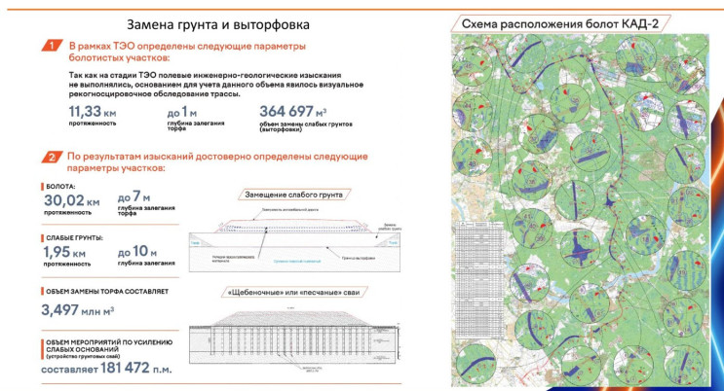Open the weak soil replacement cross-section diagram
The height and width of the screenshot is (391, 724).
click(295, 240)
